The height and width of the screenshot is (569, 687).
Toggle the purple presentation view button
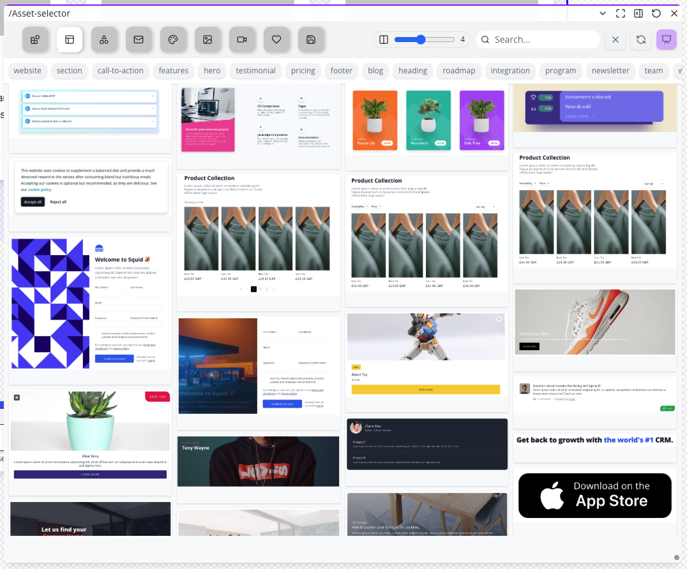(x=666, y=40)
